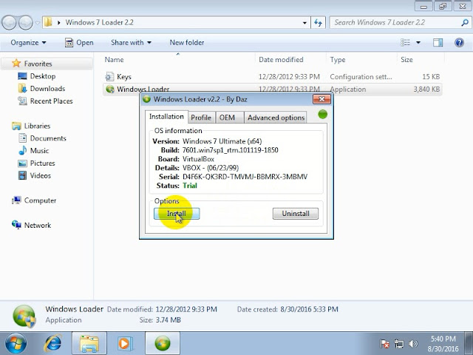This screenshot has width=473, height=355.
Task: Open Explorer help icon
Action: 459,43
